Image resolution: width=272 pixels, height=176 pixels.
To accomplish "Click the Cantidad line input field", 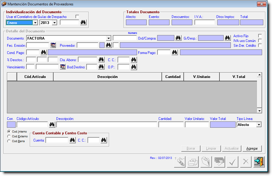I will click(171, 124).
